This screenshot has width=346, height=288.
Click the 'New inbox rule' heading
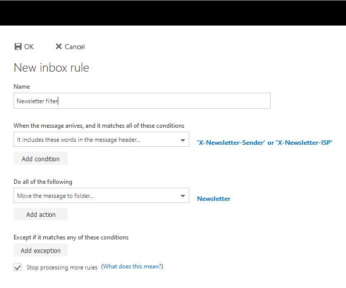point(51,68)
